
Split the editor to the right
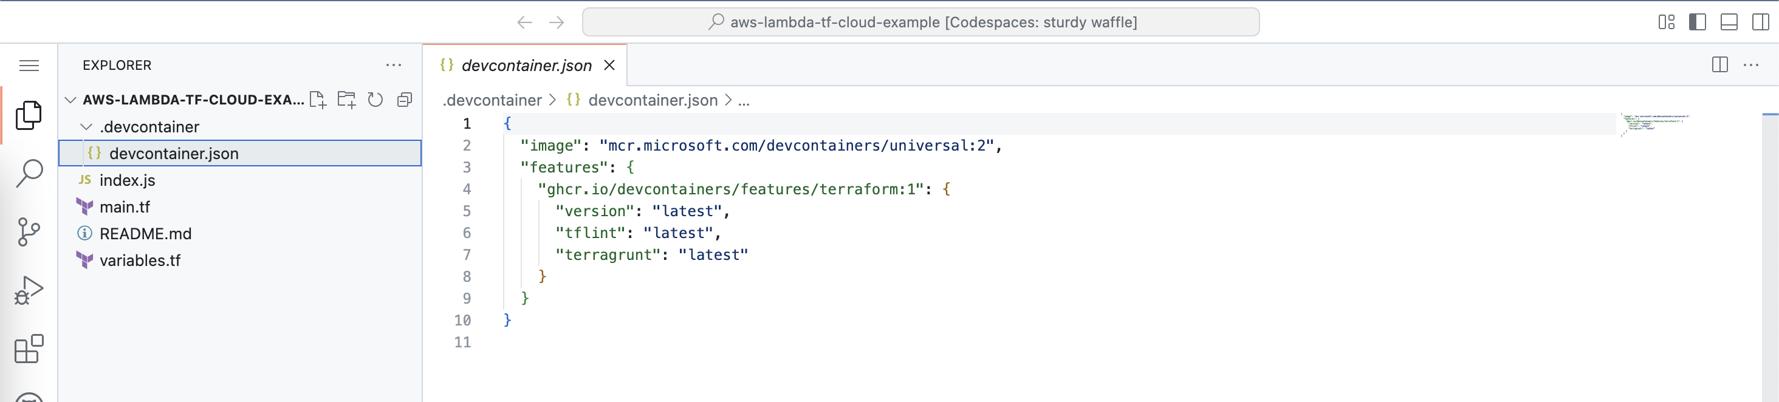(1721, 64)
